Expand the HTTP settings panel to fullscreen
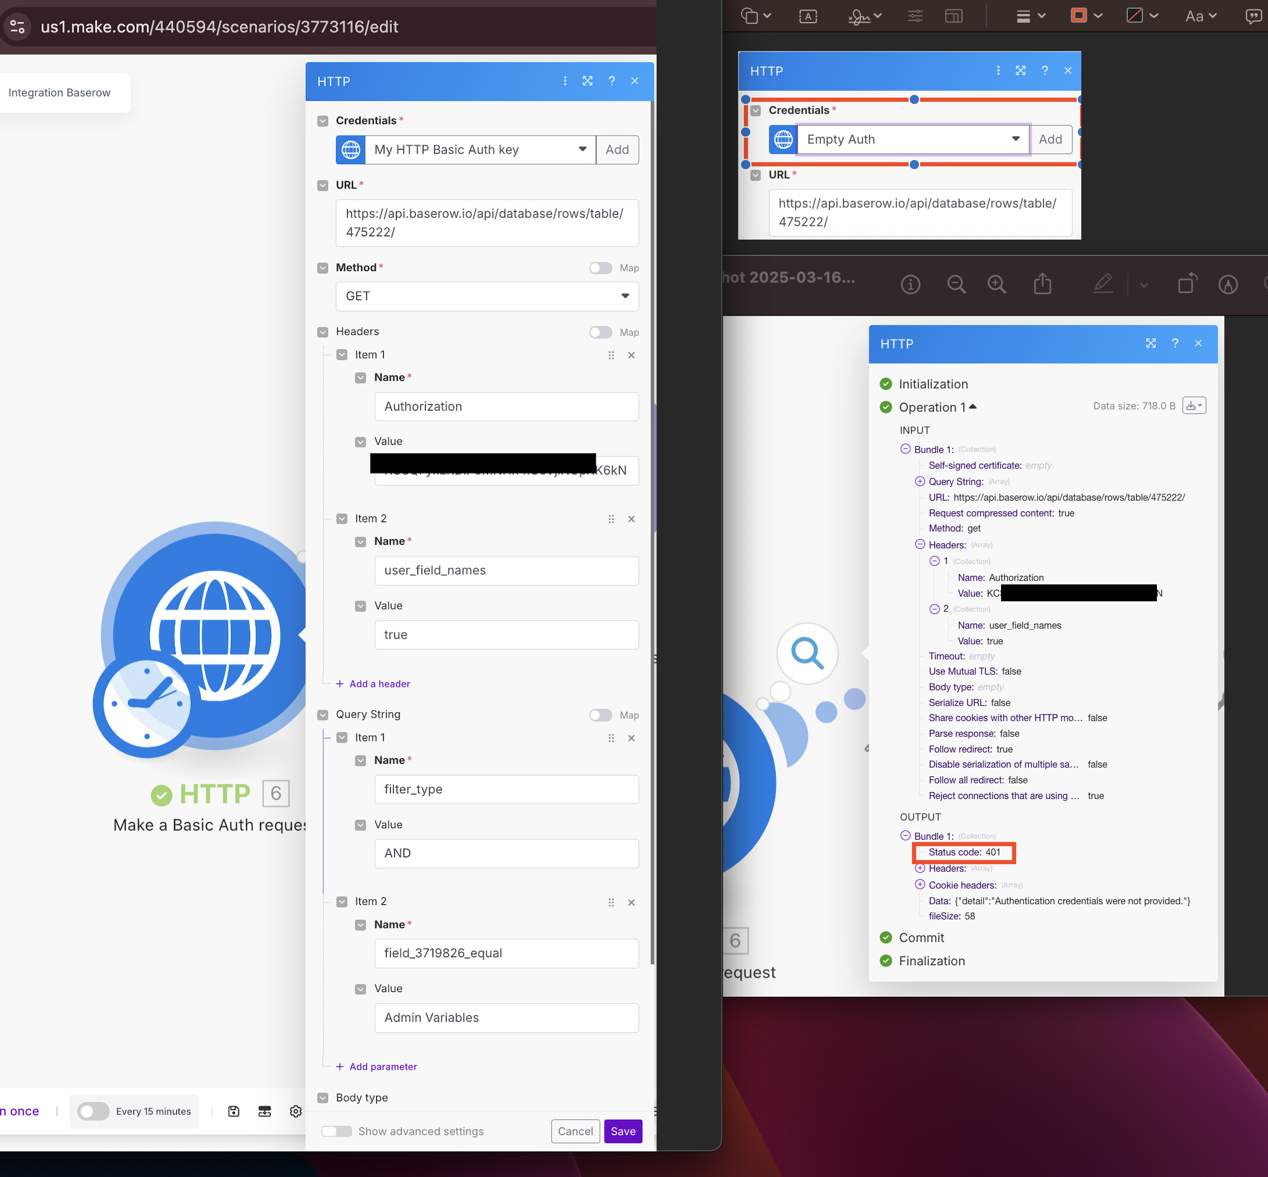 click(x=587, y=81)
